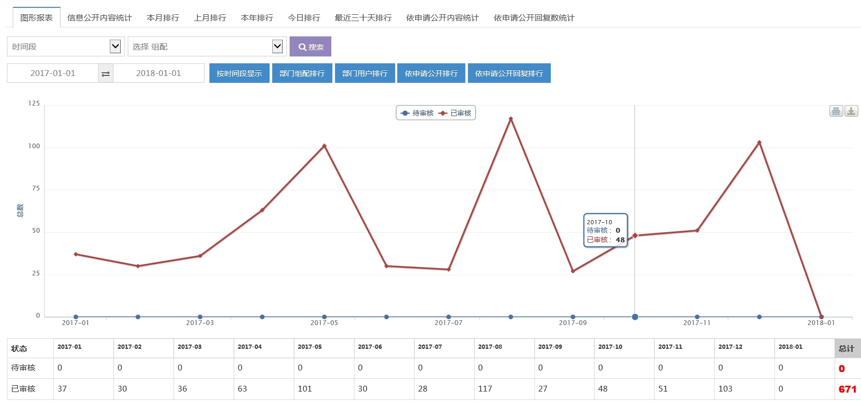Click the 2017-08 peak data point
Image resolution: width=861 pixels, height=410 pixels.
tap(511, 119)
